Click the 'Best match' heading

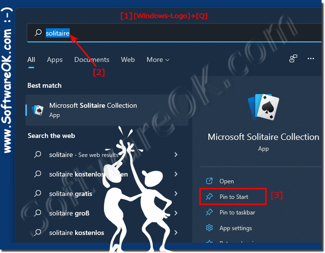click(44, 85)
